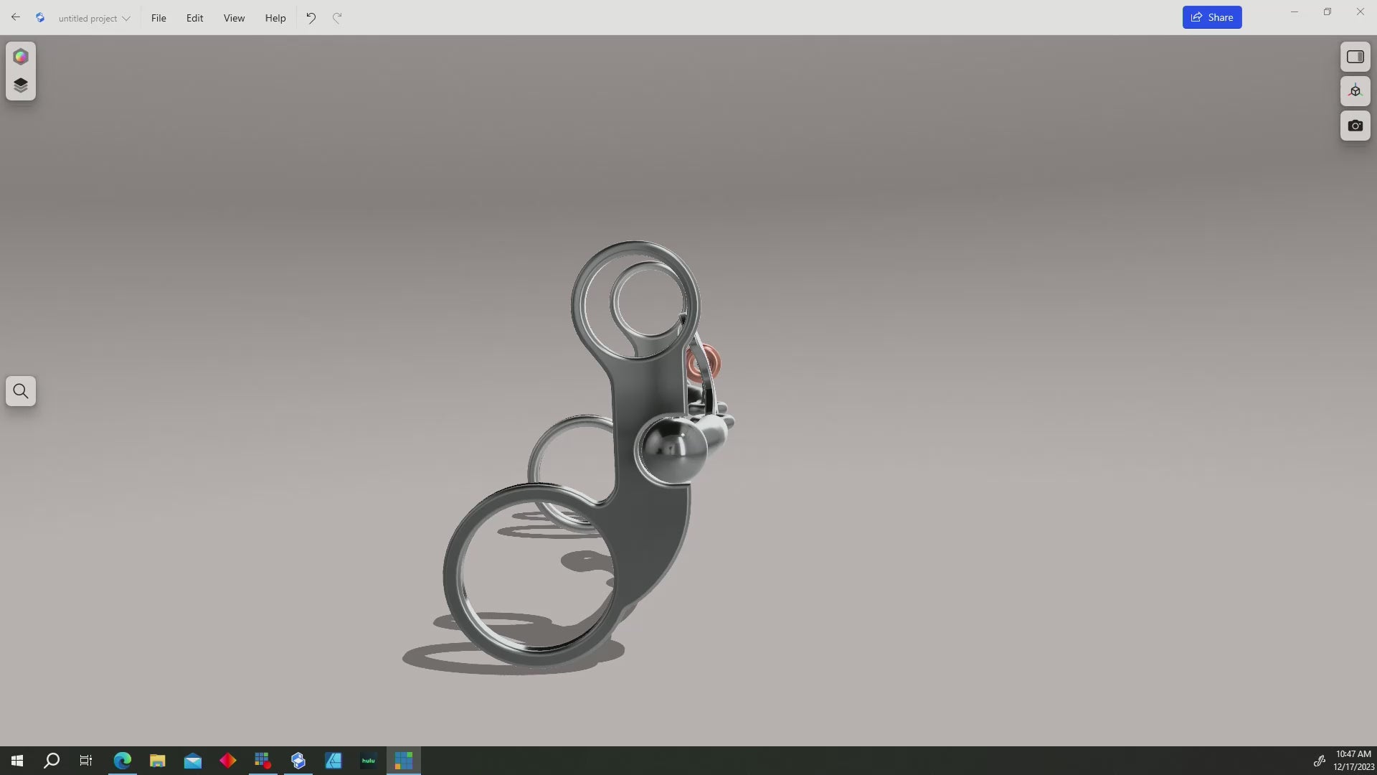Open the materials sphere panel icon
The height and width of the screenshot is (775, 1377).
click(x=21, y=57)
